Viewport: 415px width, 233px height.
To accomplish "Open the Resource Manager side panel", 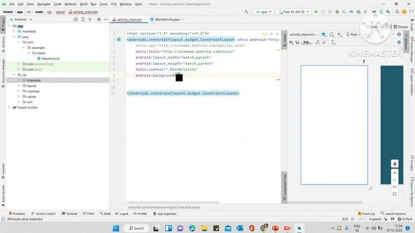I will (3, 73).
